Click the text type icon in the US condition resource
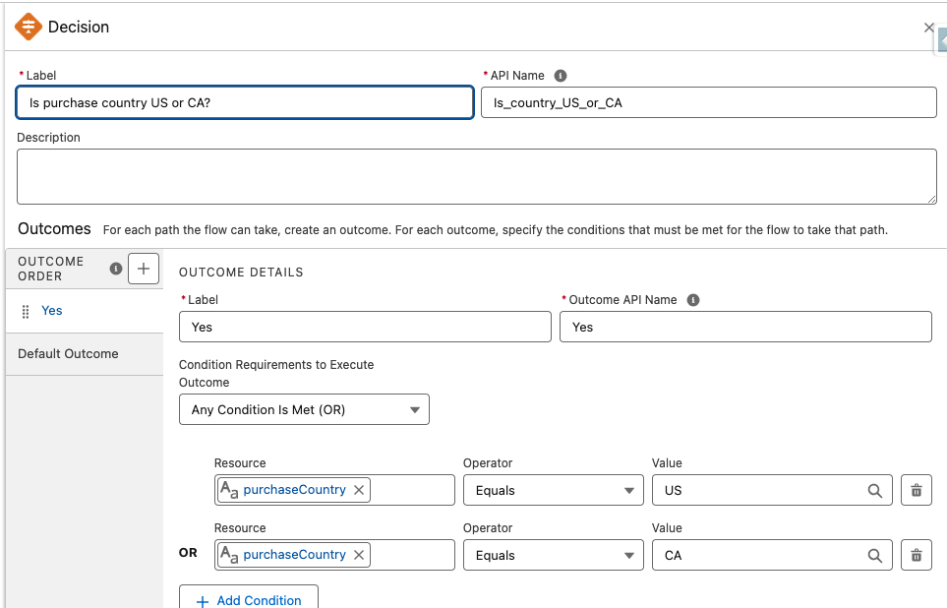Image resolution: width=947 pixels, height=608 pixels. pyautogui.click(x=229, y=490)
